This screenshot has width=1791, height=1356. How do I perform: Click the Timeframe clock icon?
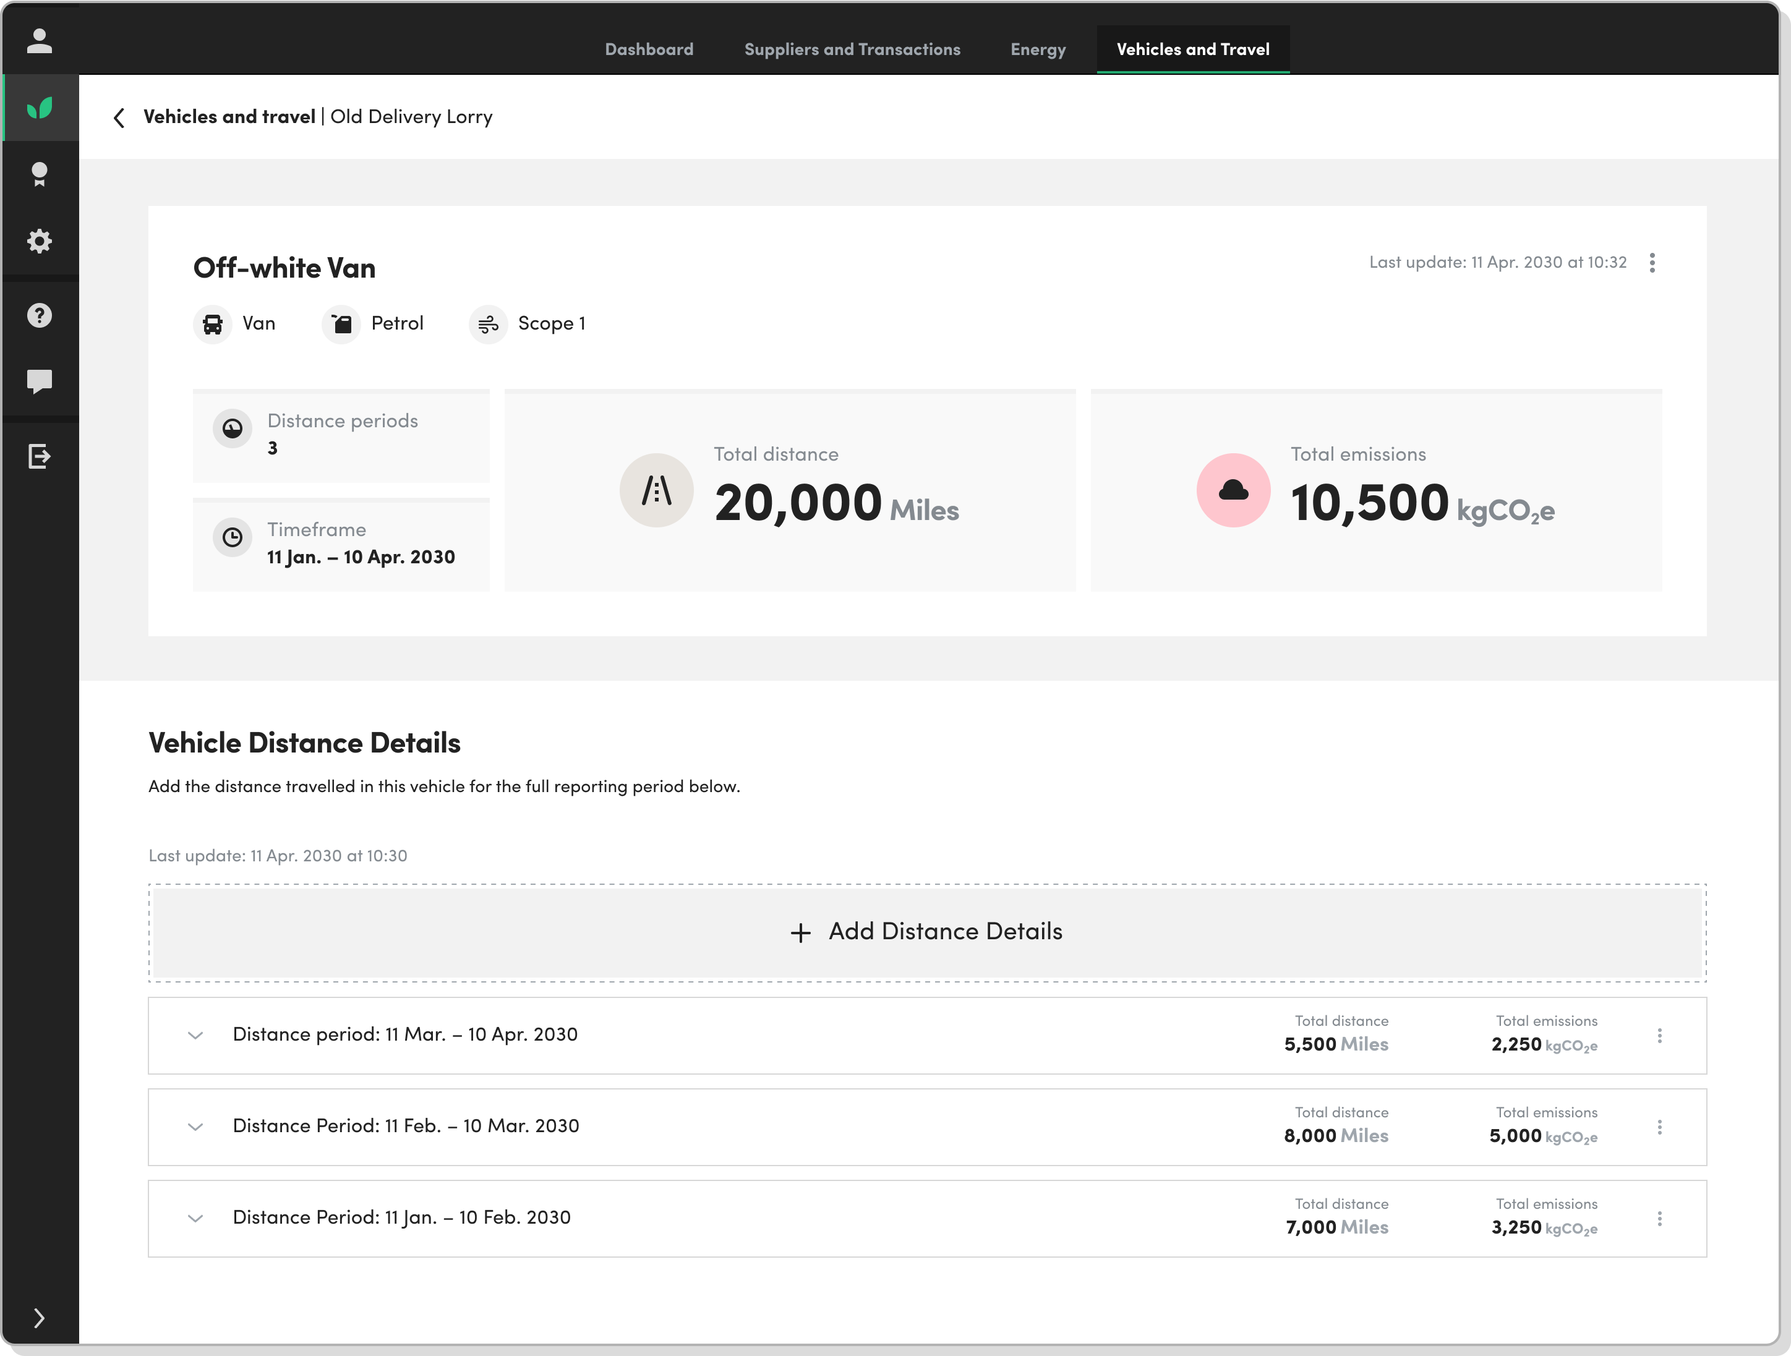click(233, 537)
